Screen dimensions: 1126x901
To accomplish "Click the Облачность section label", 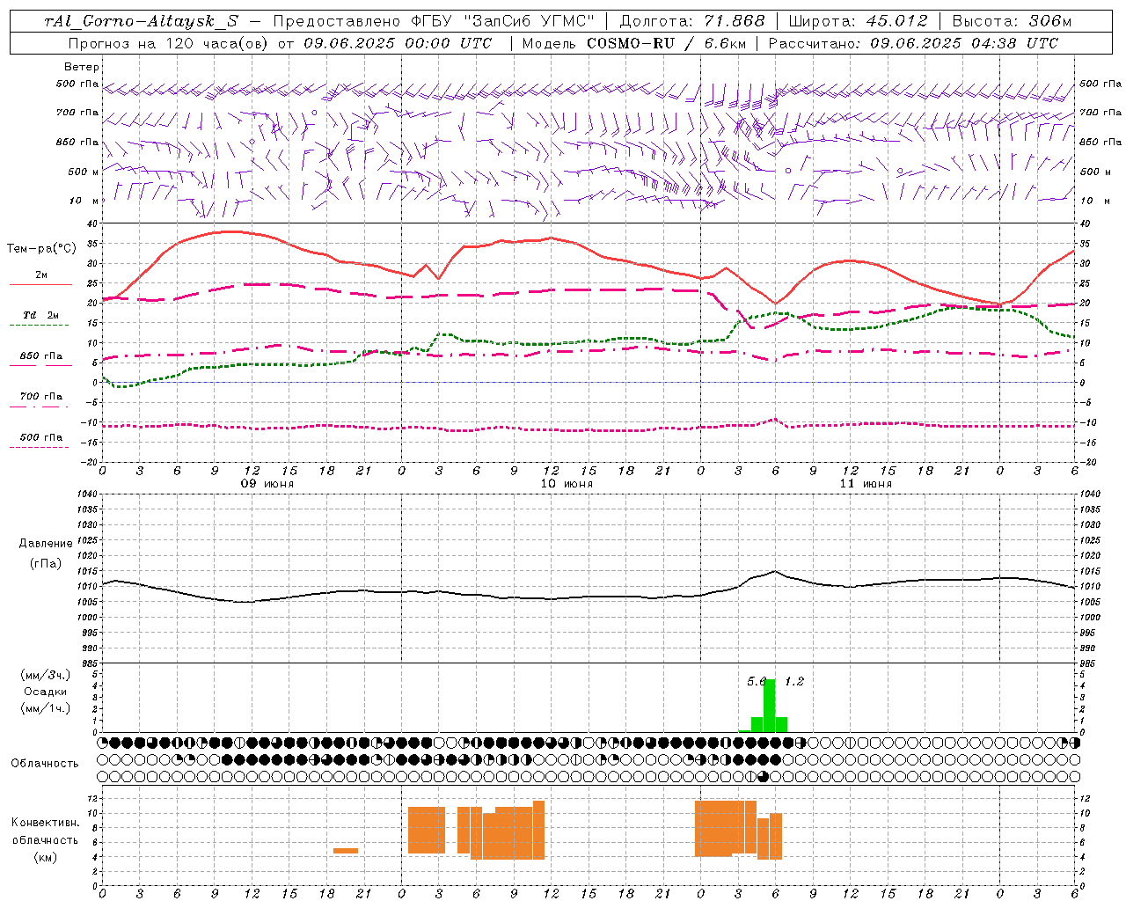I will 45,763.
